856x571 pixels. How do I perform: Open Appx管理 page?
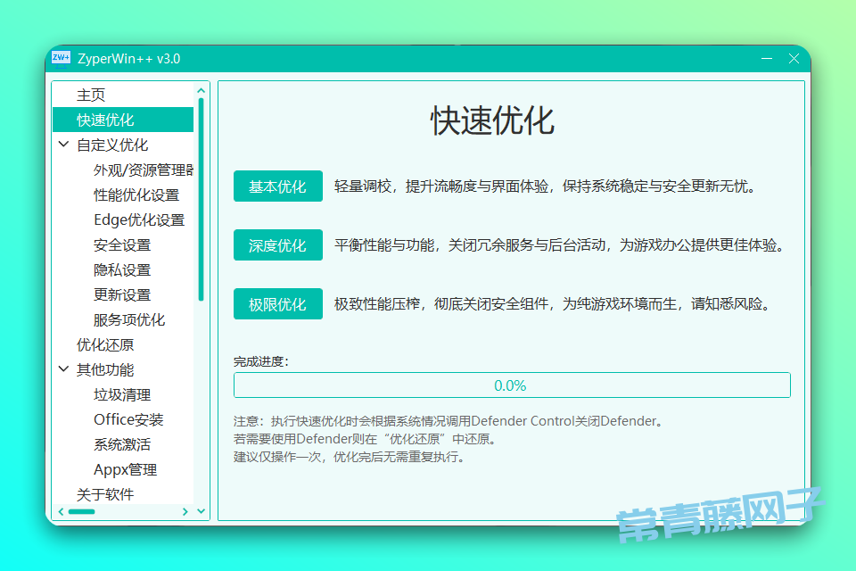click(x=126, y=469)
